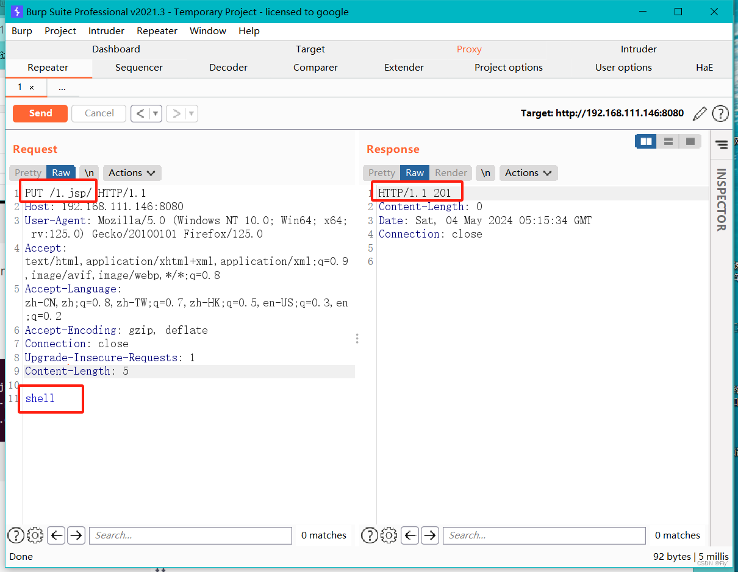Open the Intruder menu
This screenshot has width=738, height=572.
106,31
